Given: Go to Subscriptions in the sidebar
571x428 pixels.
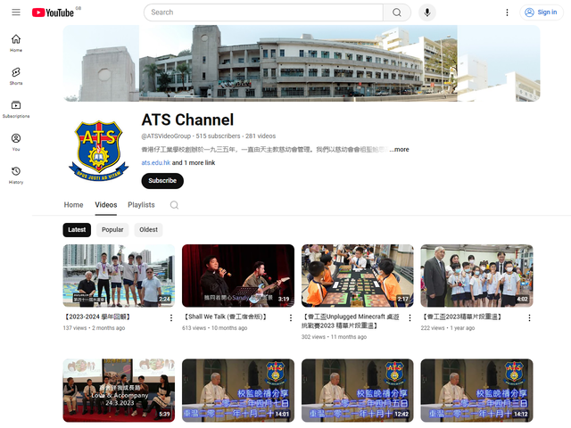Looking at the screenshot, I should tap(16, 109).
